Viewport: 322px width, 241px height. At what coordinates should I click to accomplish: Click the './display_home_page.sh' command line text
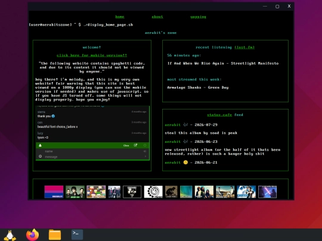(x=108, y=25)
